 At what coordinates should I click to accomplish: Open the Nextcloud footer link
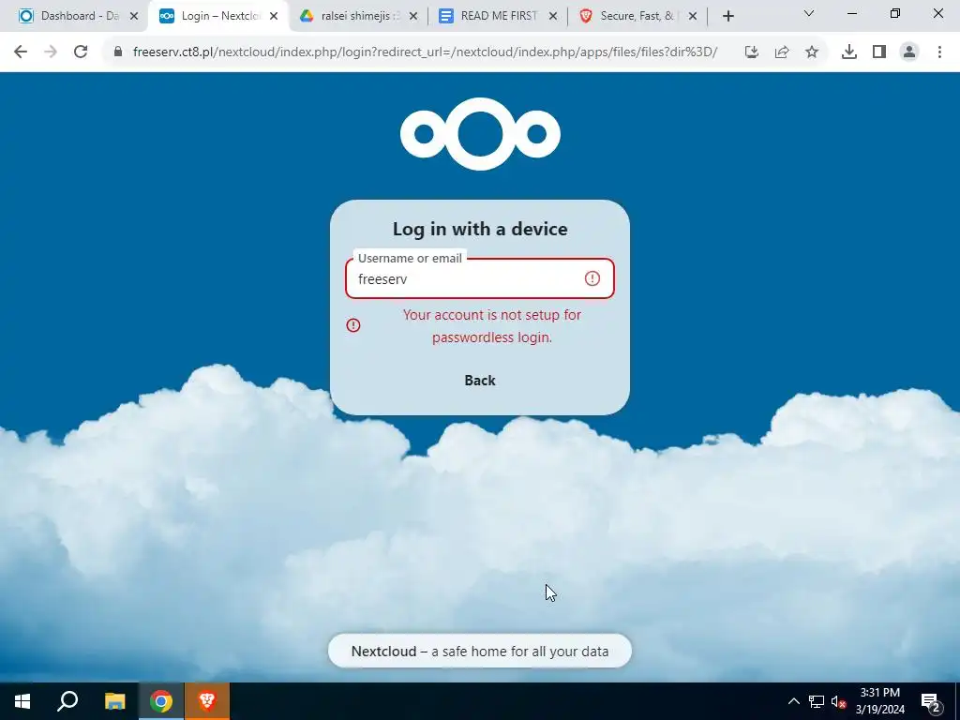383,652
